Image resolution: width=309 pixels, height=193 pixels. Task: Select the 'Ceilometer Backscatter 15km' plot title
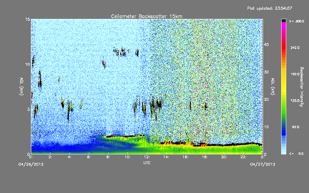147,16
